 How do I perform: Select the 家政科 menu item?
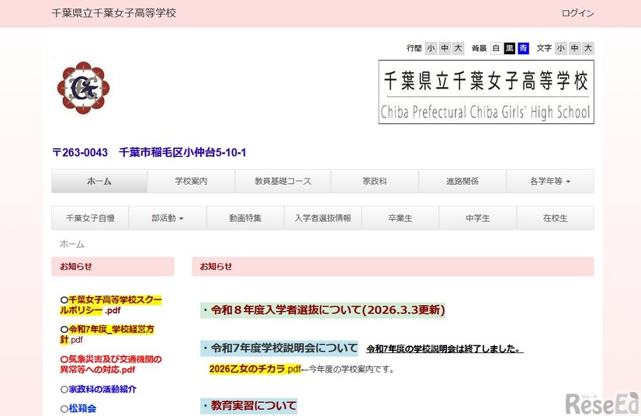(x=374, y=181)
